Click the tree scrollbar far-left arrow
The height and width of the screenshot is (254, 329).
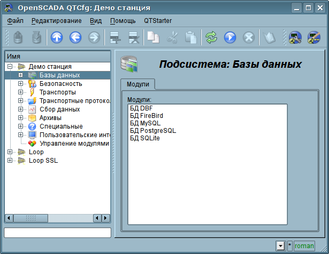click(x=9, y=218)
